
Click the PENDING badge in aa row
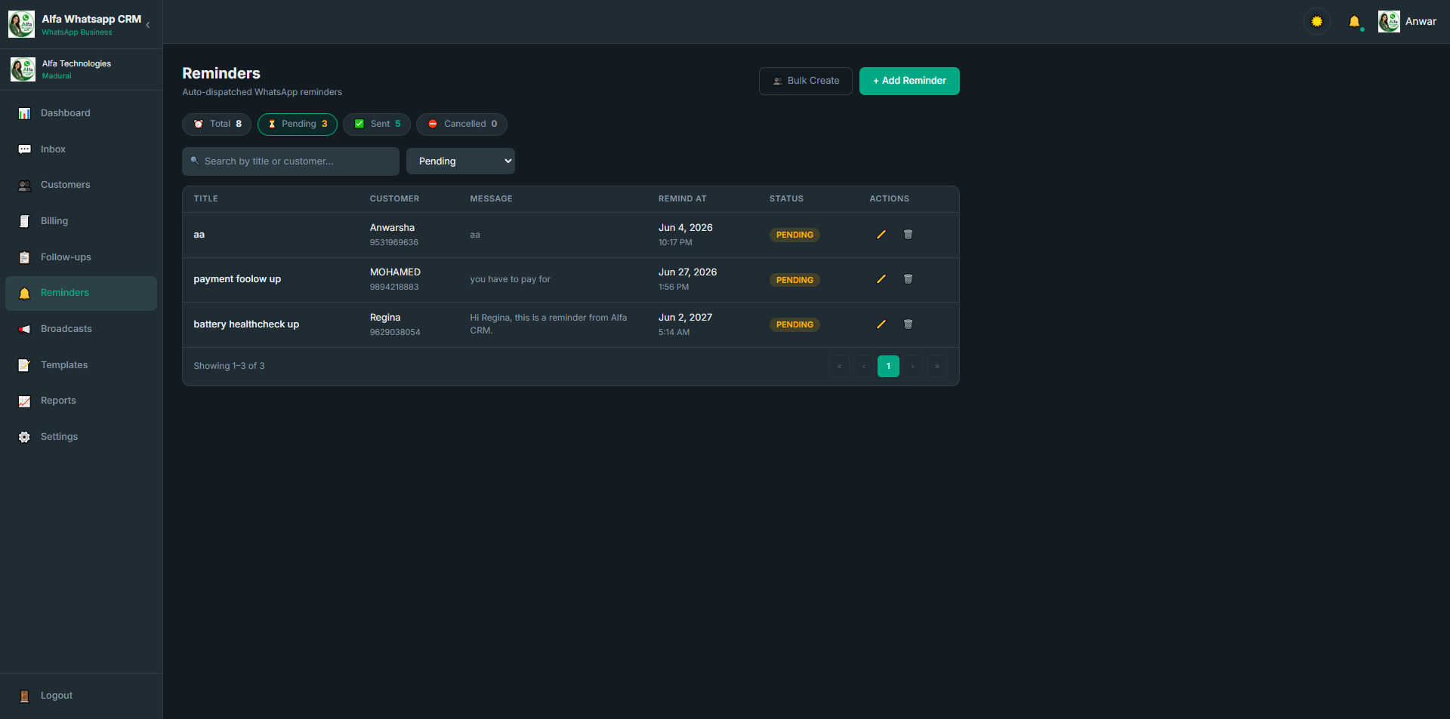(x=794, y=235)
